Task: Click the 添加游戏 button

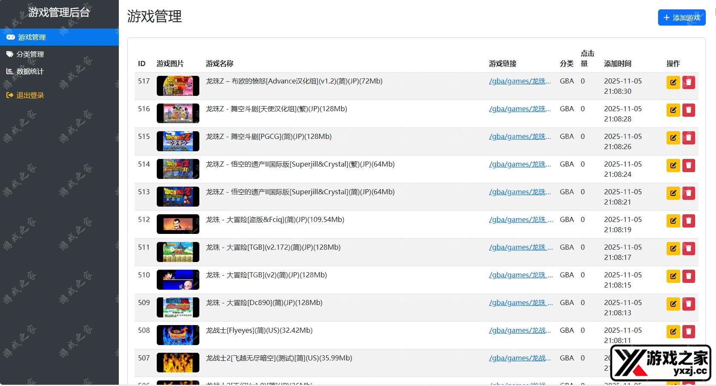Action: [x=681, y=17]
